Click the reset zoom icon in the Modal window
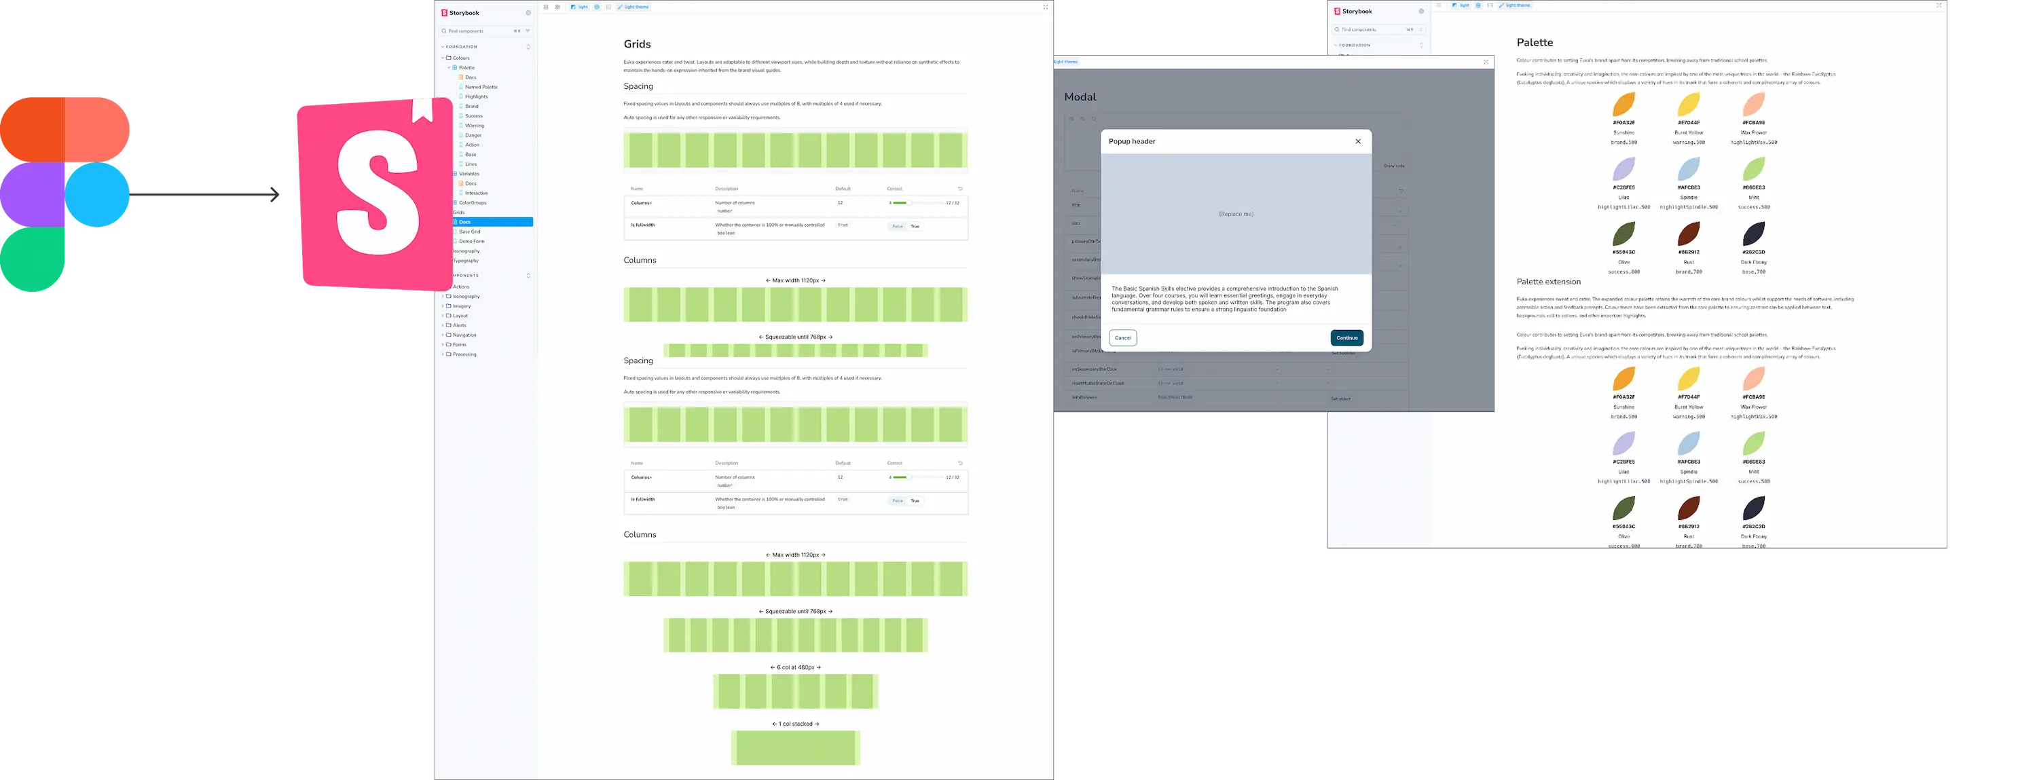Viewport: 2037px width, 780px height. (1094, 119)
